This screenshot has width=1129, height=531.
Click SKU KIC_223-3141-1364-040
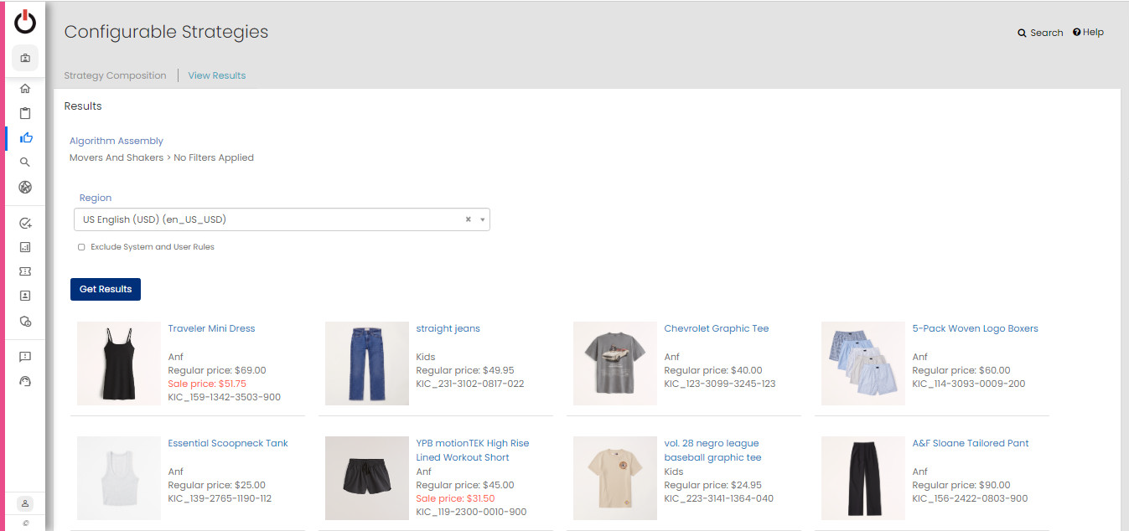[719, 498]
